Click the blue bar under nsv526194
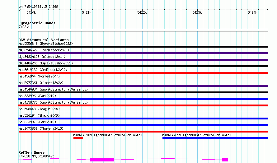This screenshot has width=277, height=163. coord(143,119)
